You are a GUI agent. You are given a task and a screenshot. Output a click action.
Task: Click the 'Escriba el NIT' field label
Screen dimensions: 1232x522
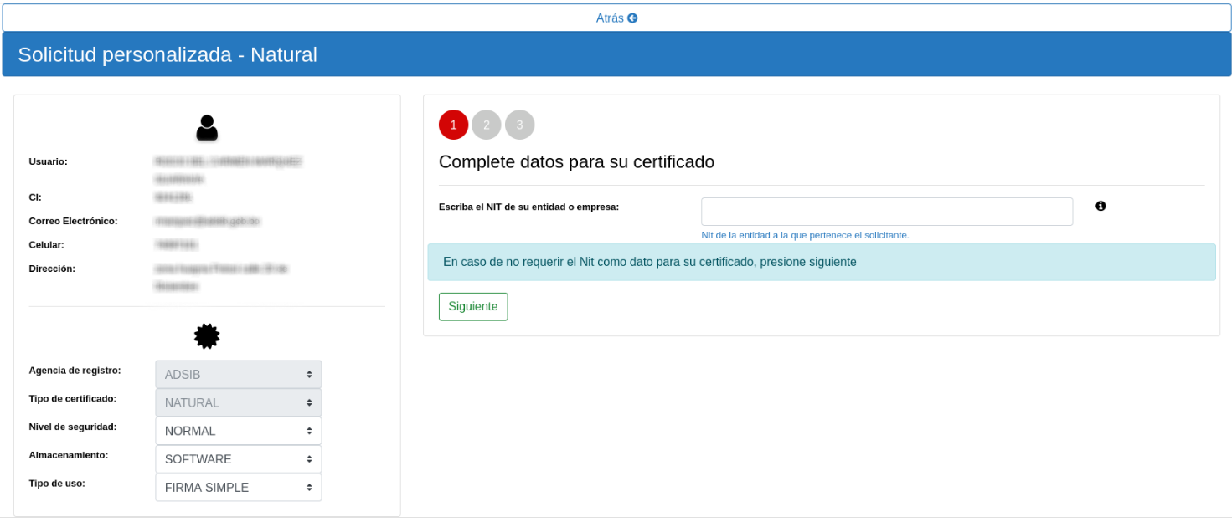[528, 207]
